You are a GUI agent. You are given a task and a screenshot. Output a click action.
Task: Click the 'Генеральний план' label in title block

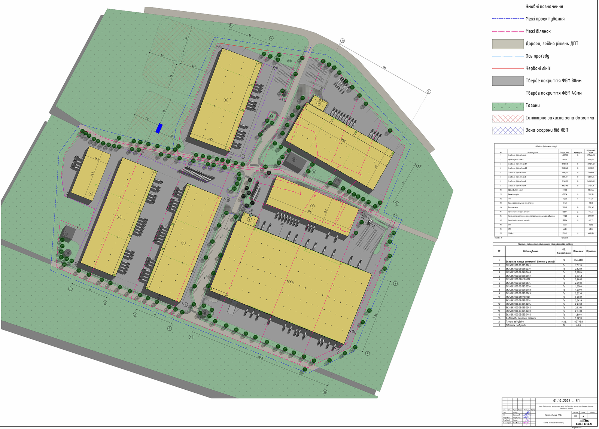point(553,415)
